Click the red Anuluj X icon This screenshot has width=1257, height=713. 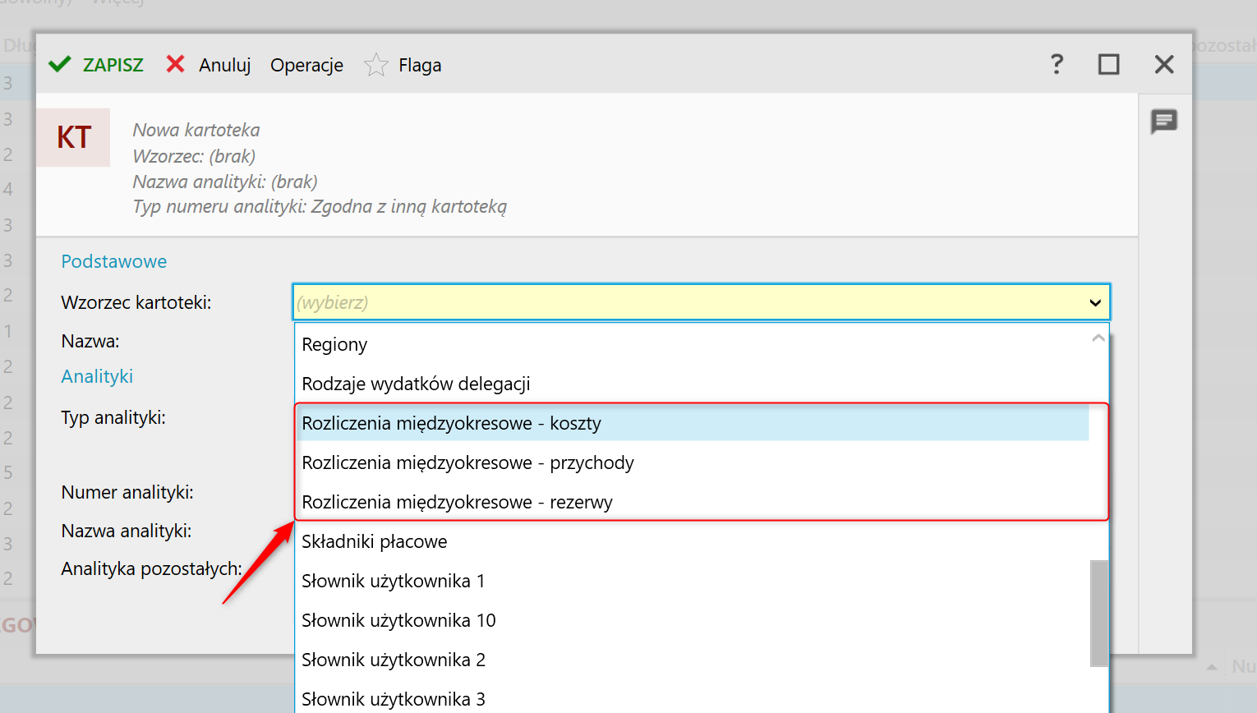coord(175,64)
